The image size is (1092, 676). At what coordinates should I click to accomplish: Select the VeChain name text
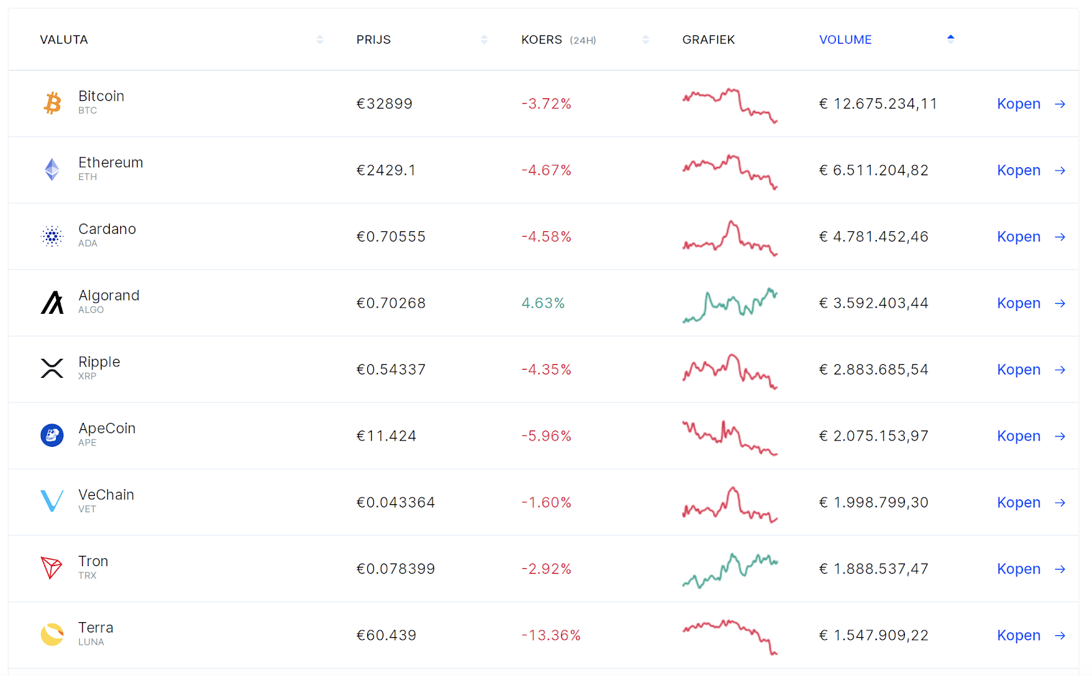106,495
